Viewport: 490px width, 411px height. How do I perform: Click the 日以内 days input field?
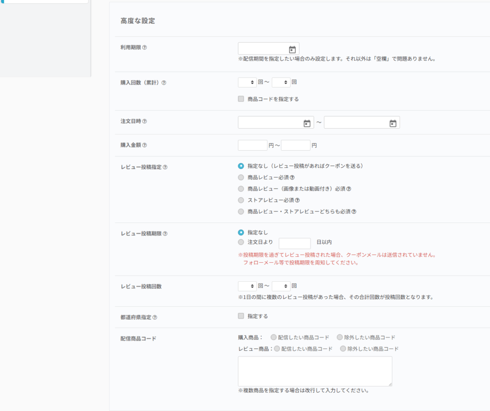click(294, 243)
